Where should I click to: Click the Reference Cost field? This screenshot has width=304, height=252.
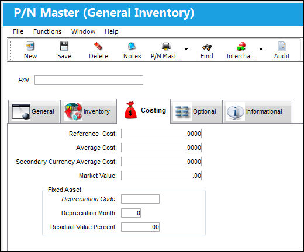[161, 134]
